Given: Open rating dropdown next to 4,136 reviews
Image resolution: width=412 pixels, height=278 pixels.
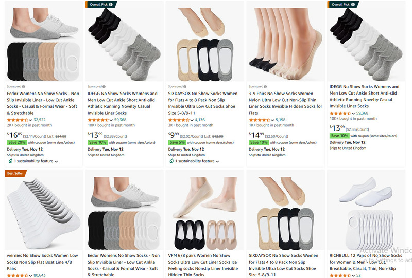Looking at the screenshot, I should [192, 120].
